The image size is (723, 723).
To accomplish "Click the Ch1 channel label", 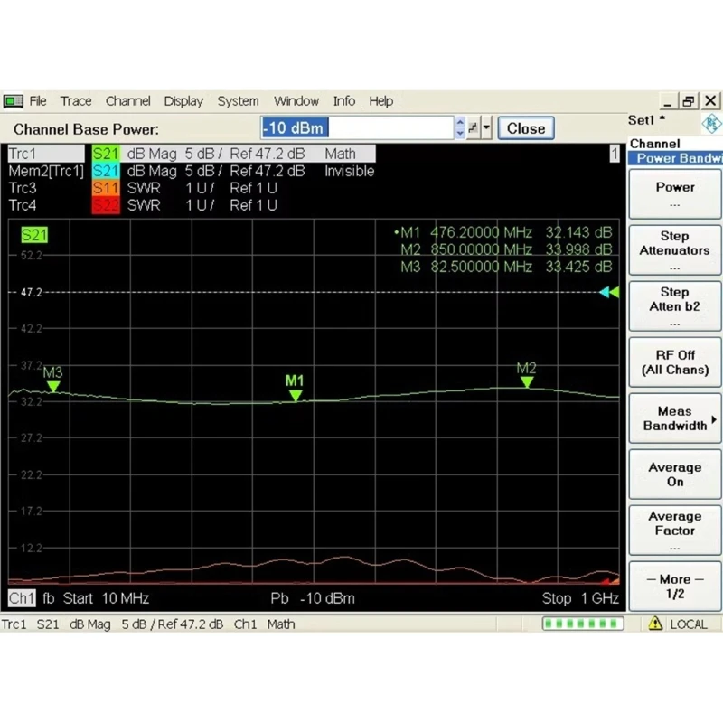I will click(x=22, y=598).
